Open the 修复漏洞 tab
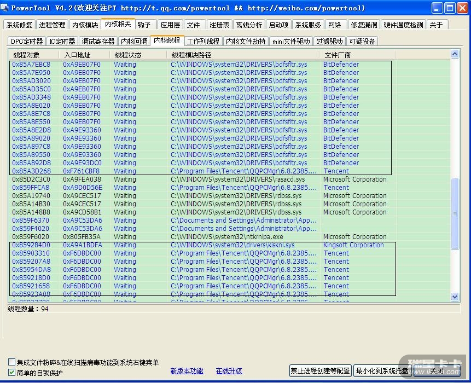 364,25
